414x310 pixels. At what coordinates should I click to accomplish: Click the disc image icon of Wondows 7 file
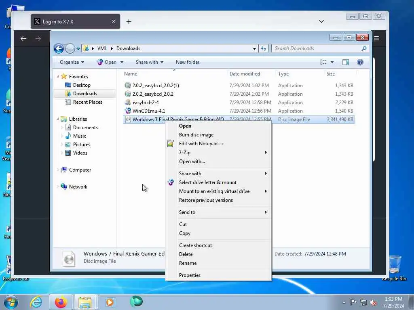pyautogui.click(x=128, y=119)
